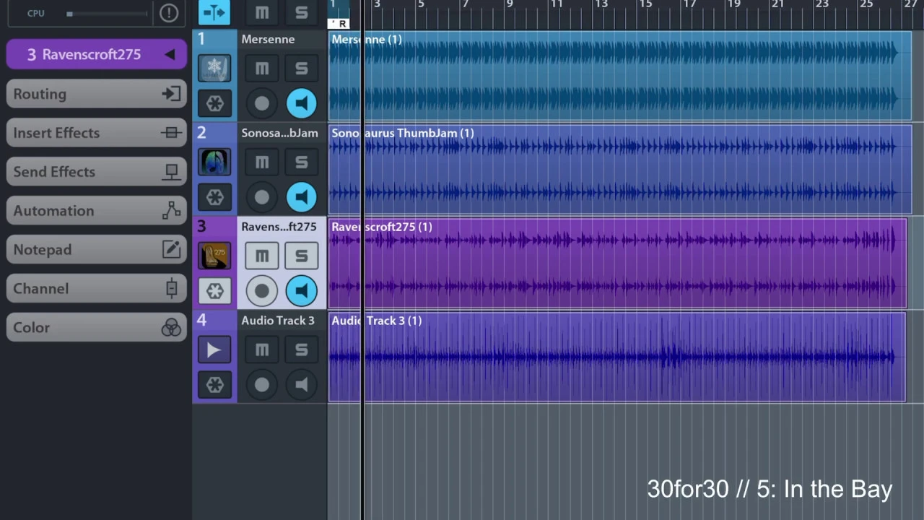The width and height of the screenshot is (924, 520).
Task: Toggle the add-track split icon in toolbar
Action: tap(214, 12)
